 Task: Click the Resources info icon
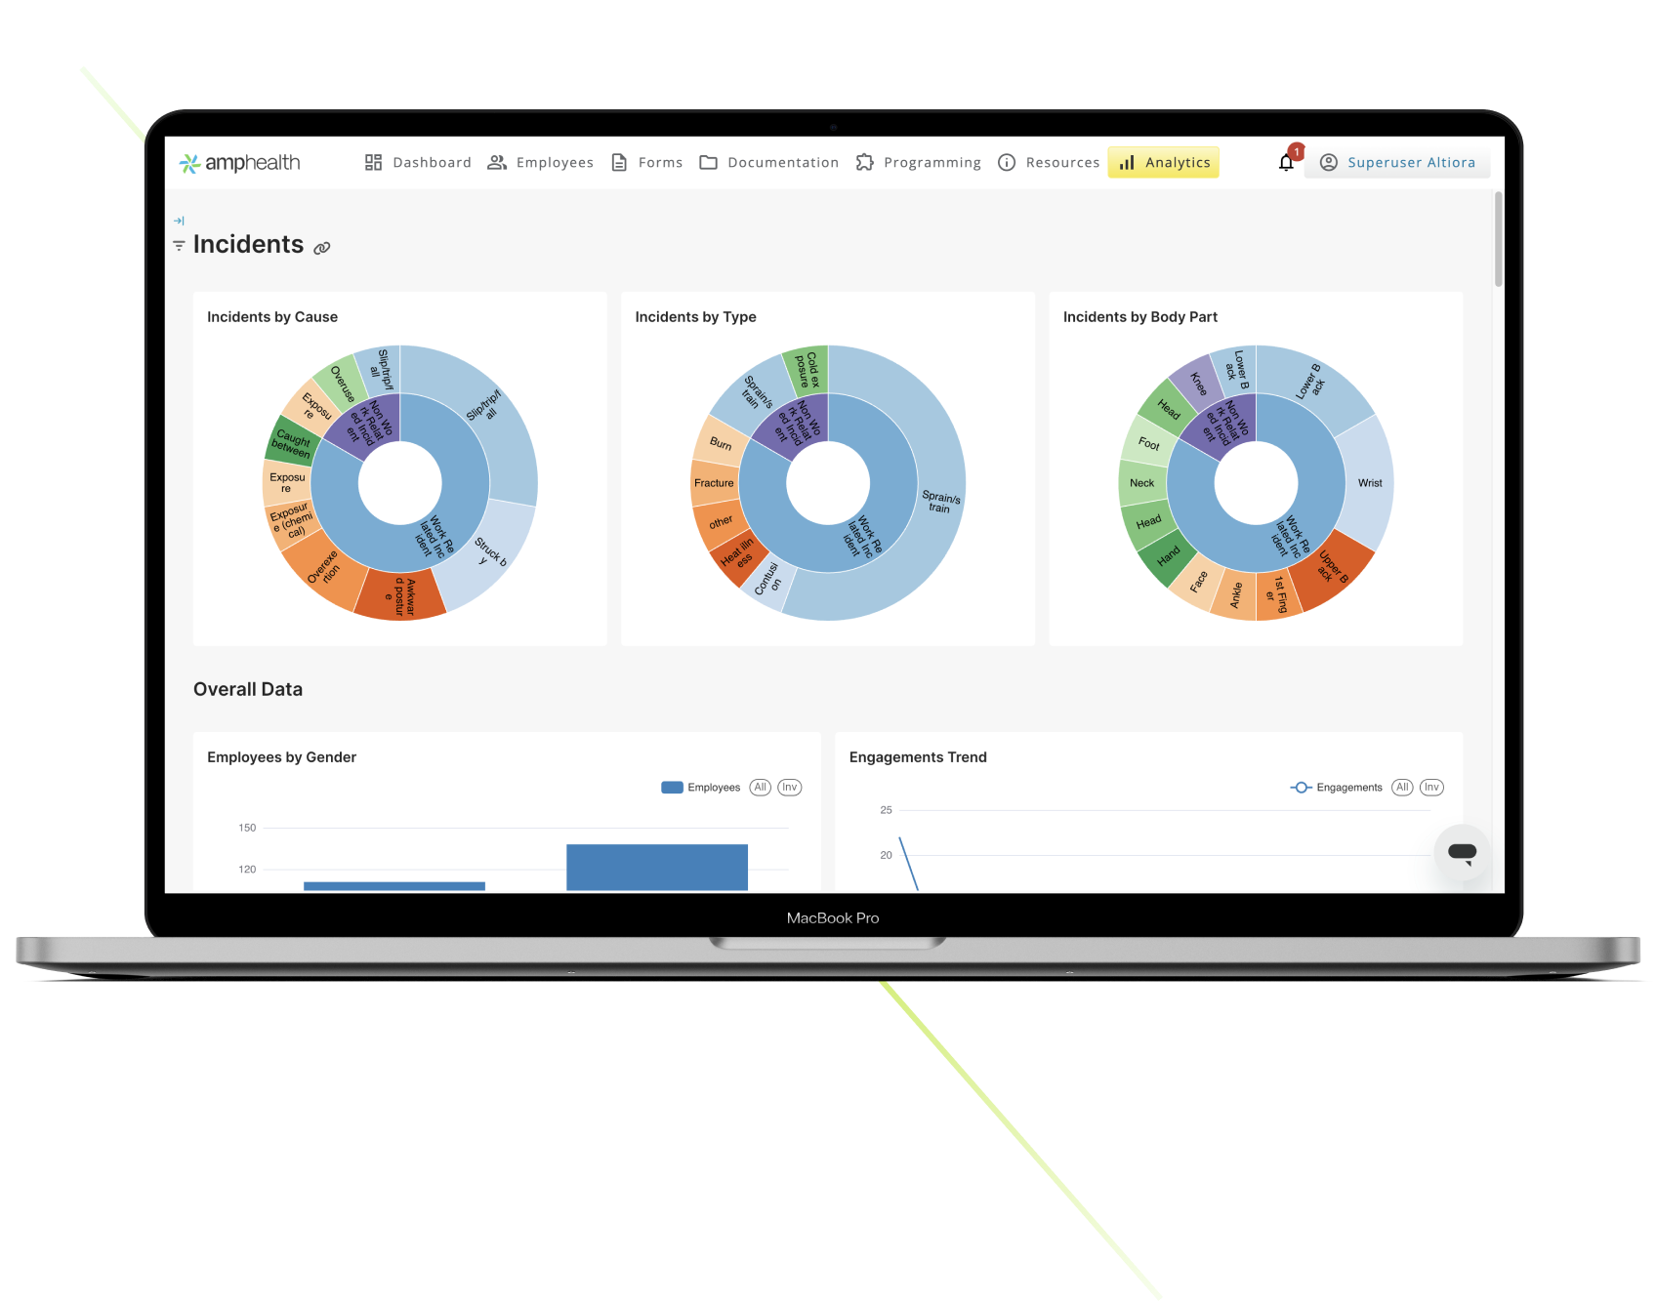[x=1007, y=163]
